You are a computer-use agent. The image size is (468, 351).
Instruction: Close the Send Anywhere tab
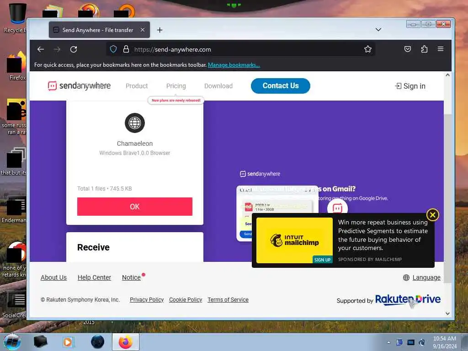[143, 30]
